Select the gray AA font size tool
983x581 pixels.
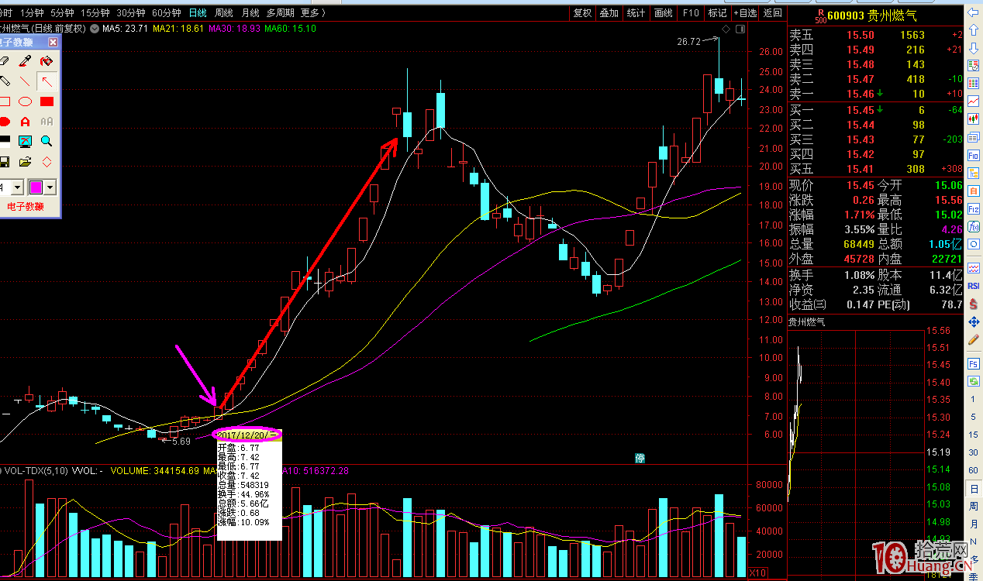(x=47, y=122)
